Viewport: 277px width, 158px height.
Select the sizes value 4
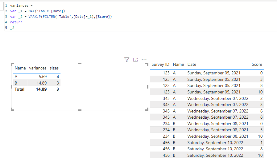58,77
